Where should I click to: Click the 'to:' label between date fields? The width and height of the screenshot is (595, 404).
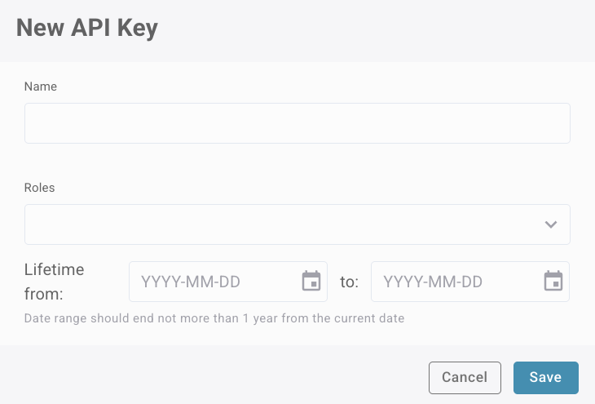tap(349, 282)
